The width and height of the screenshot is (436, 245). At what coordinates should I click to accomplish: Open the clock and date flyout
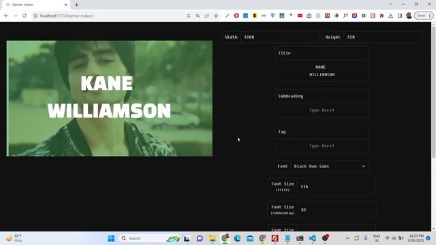[x=416, y=238]
